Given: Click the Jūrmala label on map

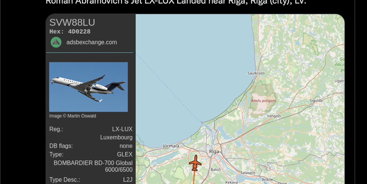Looking at the screenshot, I should pos(171,146).
